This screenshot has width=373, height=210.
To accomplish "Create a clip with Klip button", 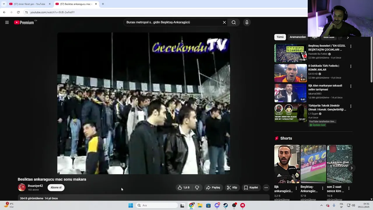I will pos(232,188).
